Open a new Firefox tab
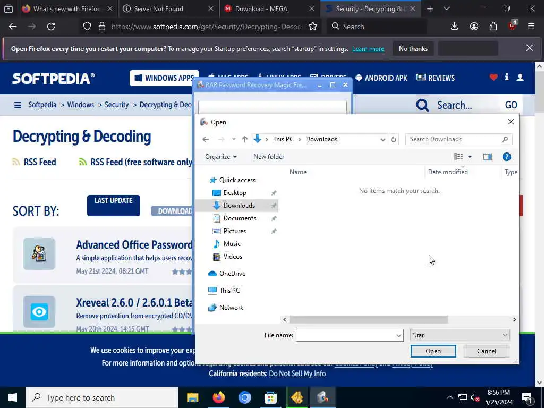Viewport: 544px width, 408px height. (x=430, y=8)
